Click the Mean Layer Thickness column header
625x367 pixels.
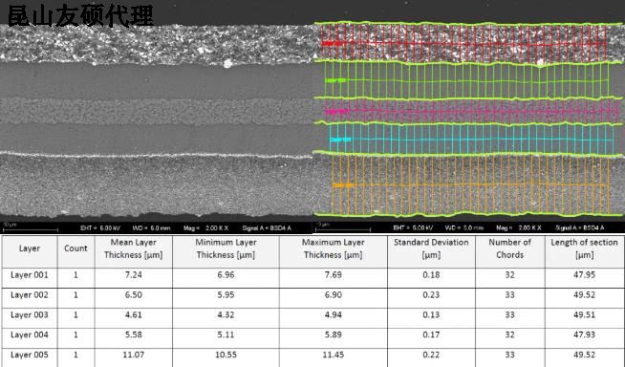point(134,248)
